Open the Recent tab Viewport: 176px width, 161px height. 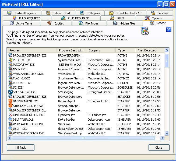[x=158, y=23]
